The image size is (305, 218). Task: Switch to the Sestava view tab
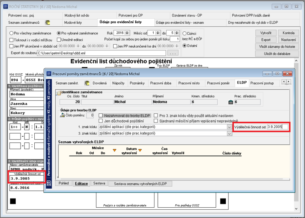click(x=99, y=183)
